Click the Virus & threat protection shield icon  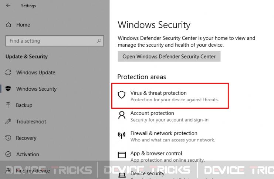coord(122,95)
